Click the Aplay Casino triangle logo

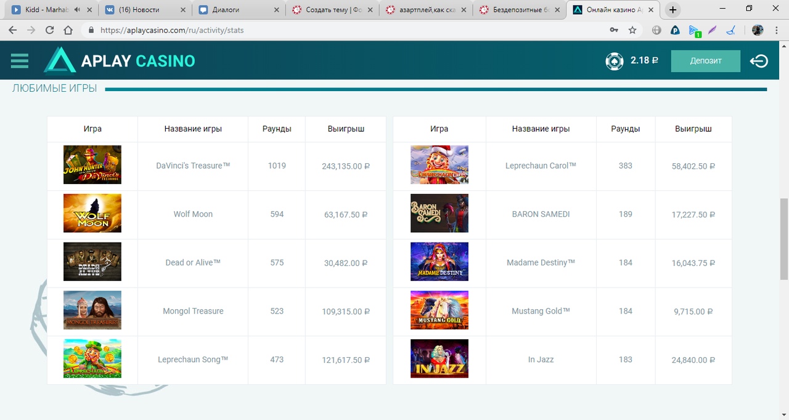(60, 60)
